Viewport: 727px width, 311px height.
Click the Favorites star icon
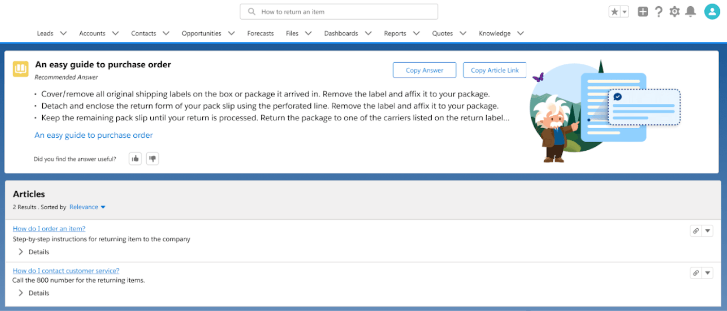pos(614,12)
